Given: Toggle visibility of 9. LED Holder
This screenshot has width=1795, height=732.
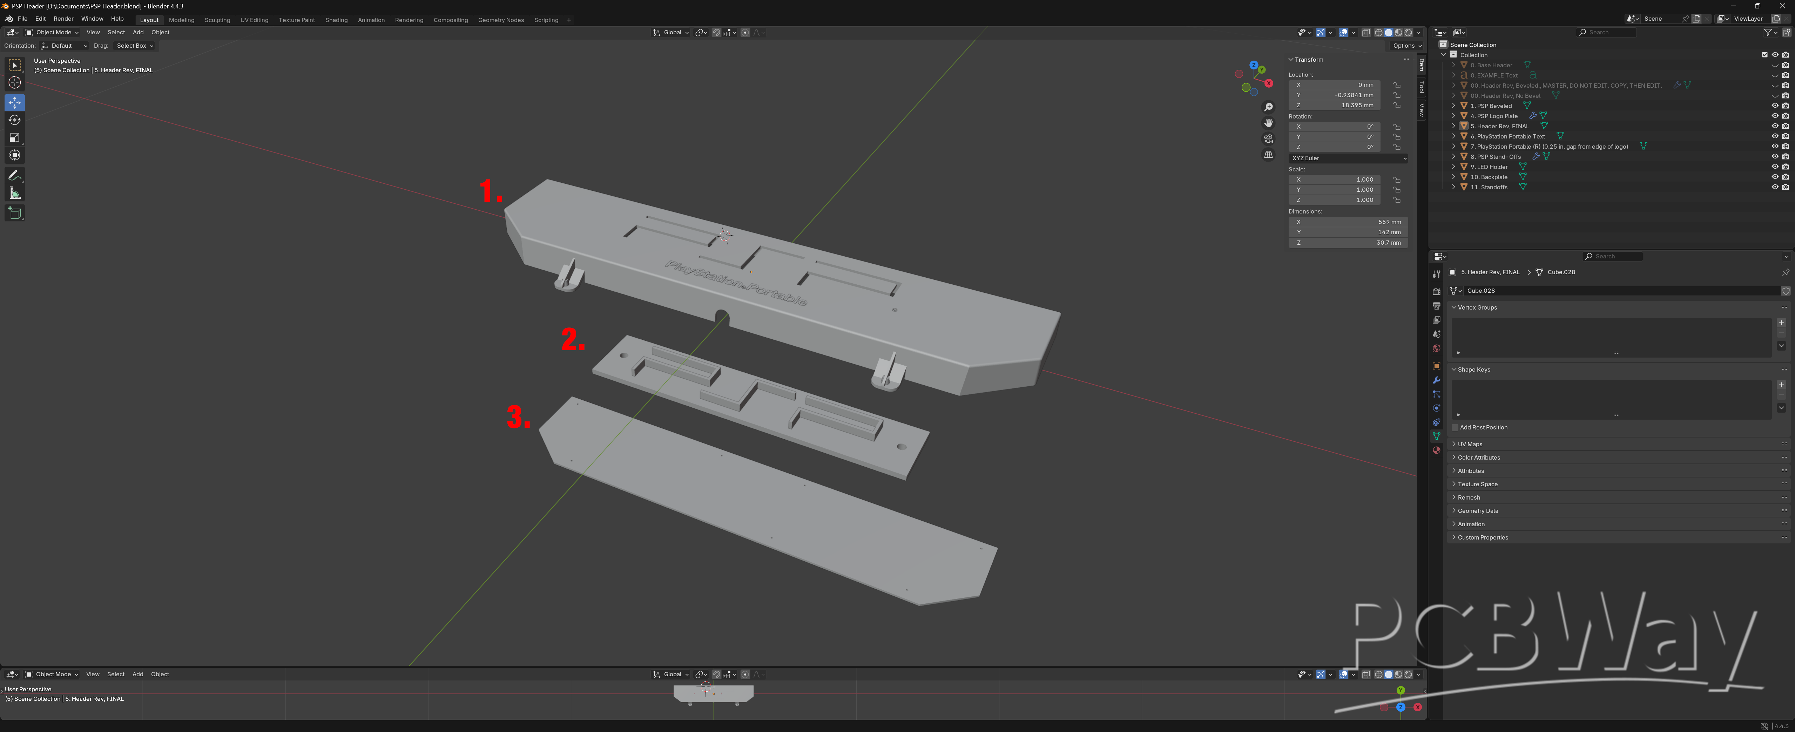Looking at the screenshot, I should click(x=1774, y=167).
